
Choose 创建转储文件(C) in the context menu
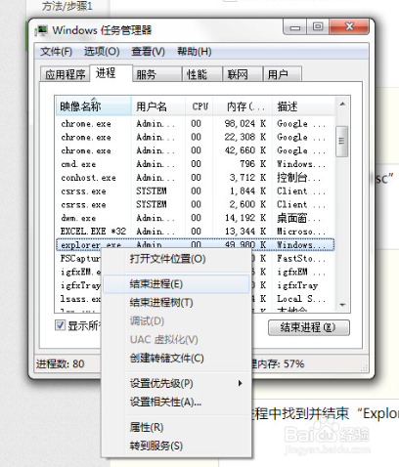point(176,359)
